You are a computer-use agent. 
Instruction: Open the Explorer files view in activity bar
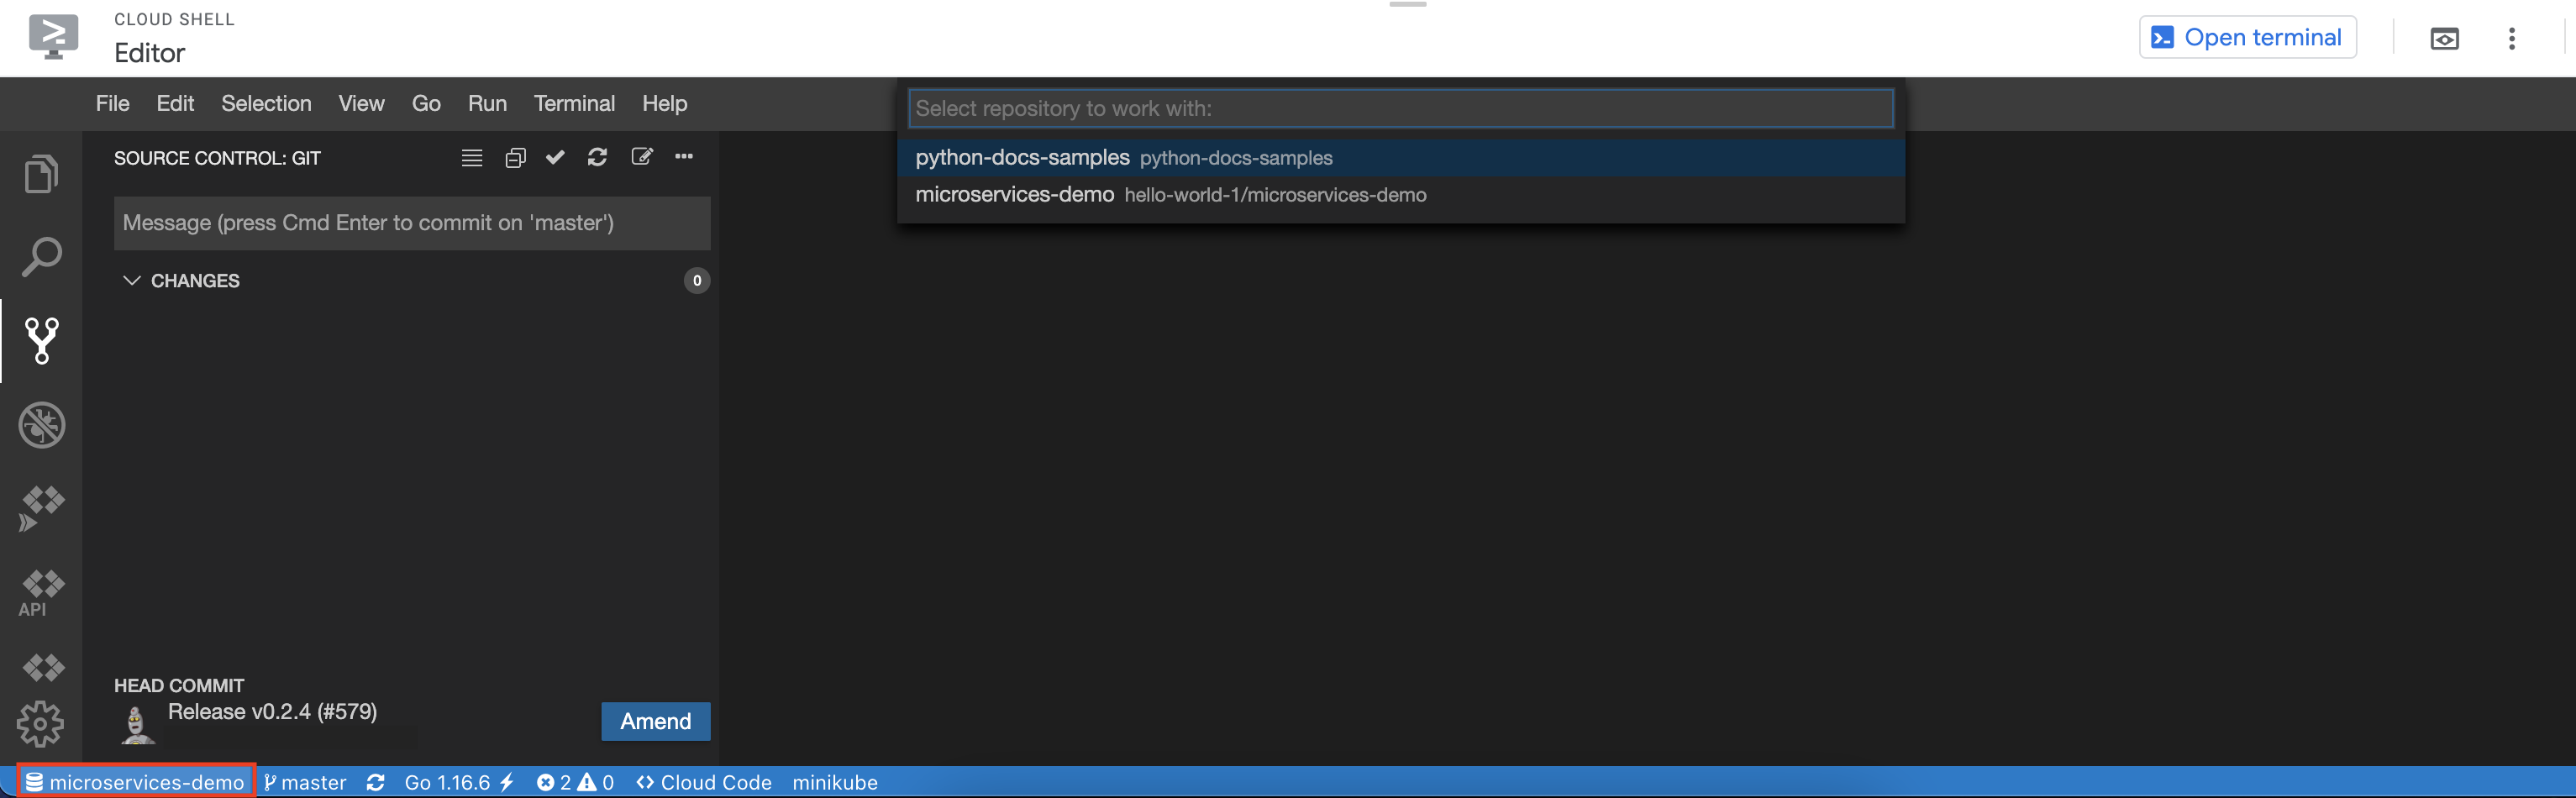41,174
